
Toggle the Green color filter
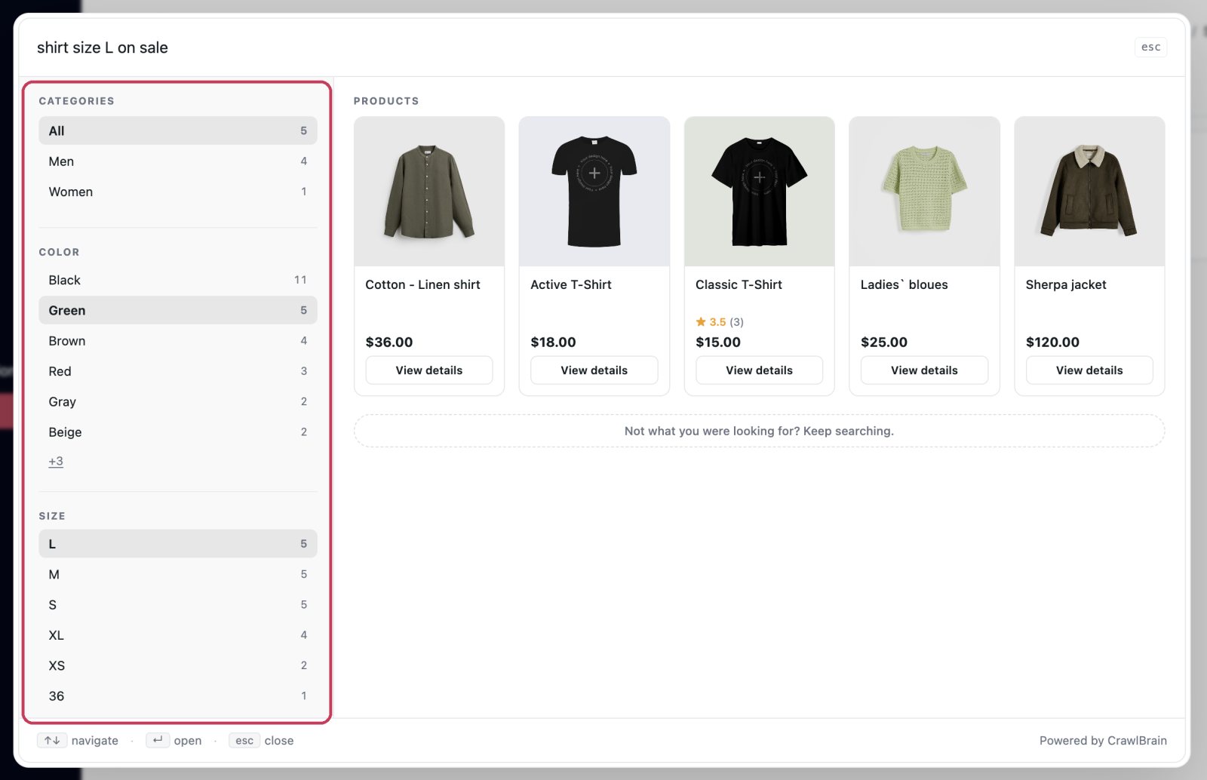[177, 310]
